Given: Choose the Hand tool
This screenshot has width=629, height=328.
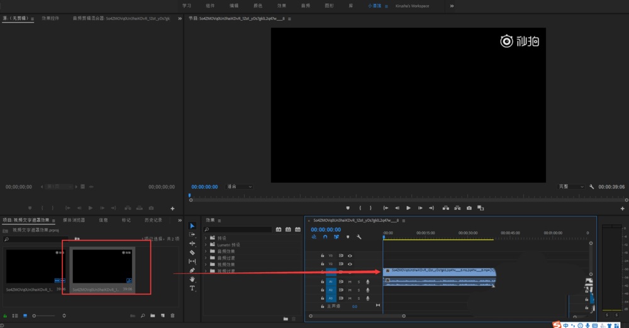Looking at the screenshot, I should tap(192, 280).
